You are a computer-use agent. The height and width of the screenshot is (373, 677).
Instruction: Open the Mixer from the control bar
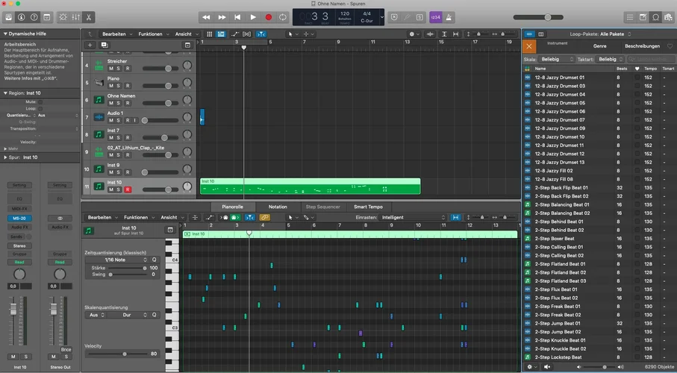76,17
